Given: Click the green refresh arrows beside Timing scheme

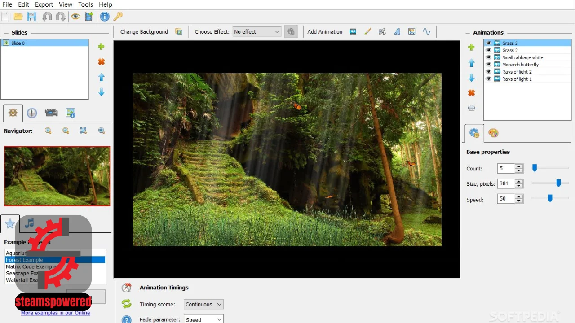Looking at the screenshot, I should (x=127, y=304).
